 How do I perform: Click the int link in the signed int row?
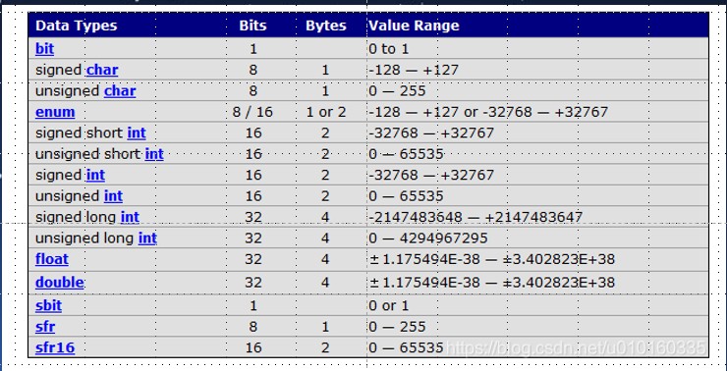click(95, 175)
